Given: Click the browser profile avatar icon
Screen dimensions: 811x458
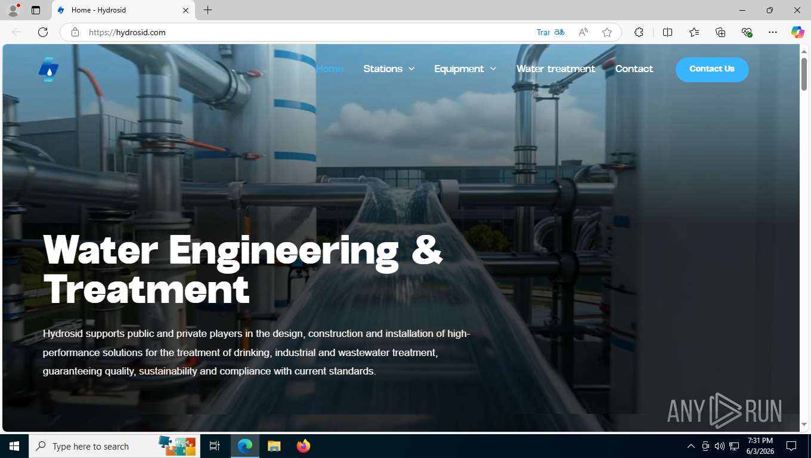Looking at the screenshot, I should tap(13, 10).
